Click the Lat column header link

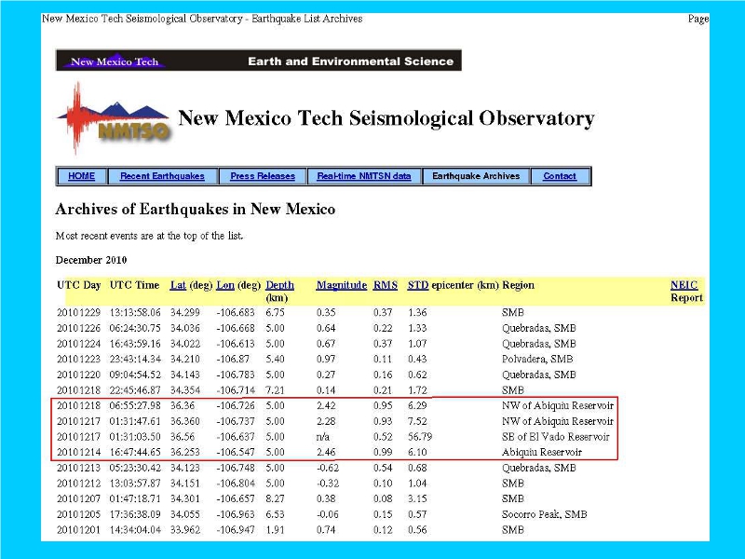click(178, 285)
